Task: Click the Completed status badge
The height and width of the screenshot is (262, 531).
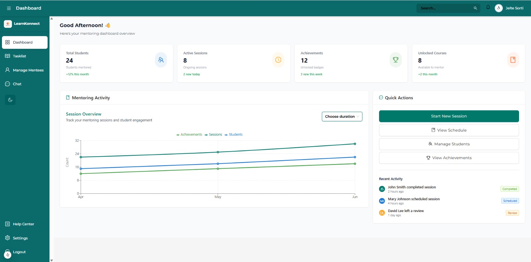Action: (510, 189)
